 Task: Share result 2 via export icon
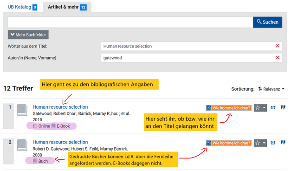coord(273,143)
